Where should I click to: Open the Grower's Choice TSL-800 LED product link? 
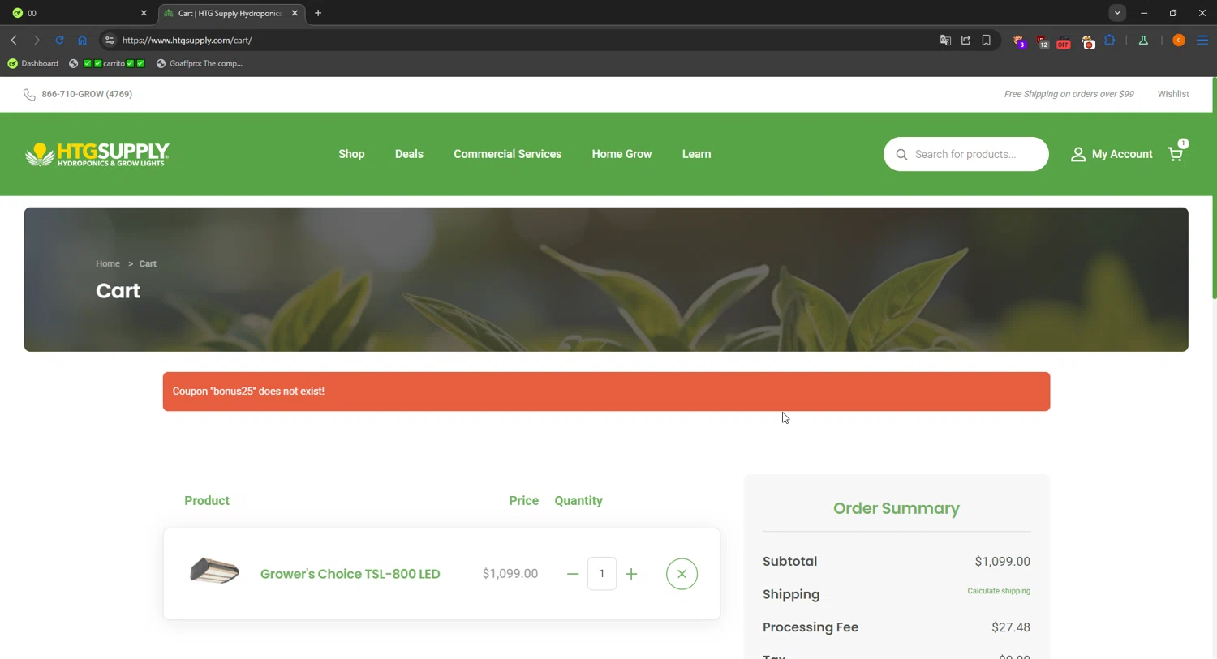(350, 574)
